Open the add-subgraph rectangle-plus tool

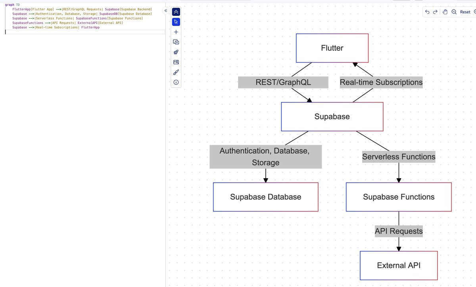click(x=176, y=42)
